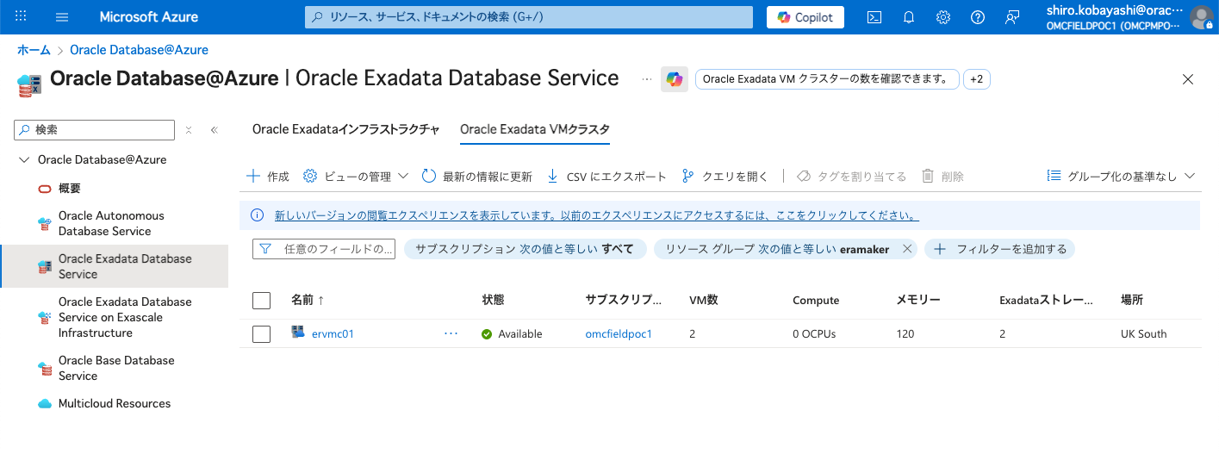Viewport: 1219px width, 454px height.
Task: Clear the sidebar search with X icon
Action: (x=189, y=130)
